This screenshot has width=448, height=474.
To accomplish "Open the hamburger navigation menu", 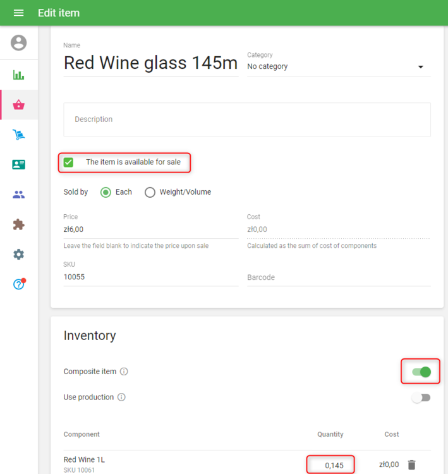I will pos(18,13).
